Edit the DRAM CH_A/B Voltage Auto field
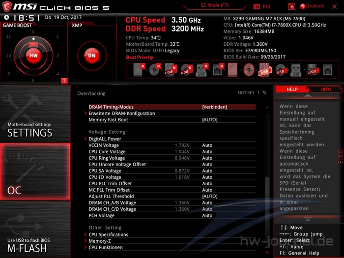 tap(207, 202)
